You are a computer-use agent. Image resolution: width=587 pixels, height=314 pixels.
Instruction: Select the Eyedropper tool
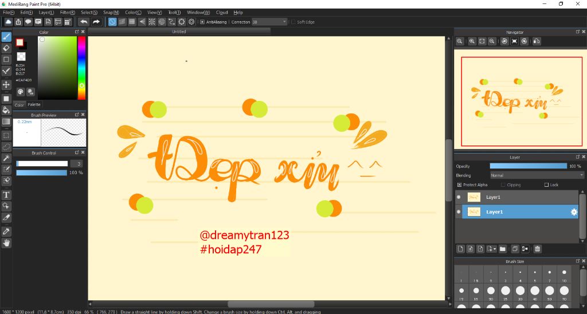[6, 231]
